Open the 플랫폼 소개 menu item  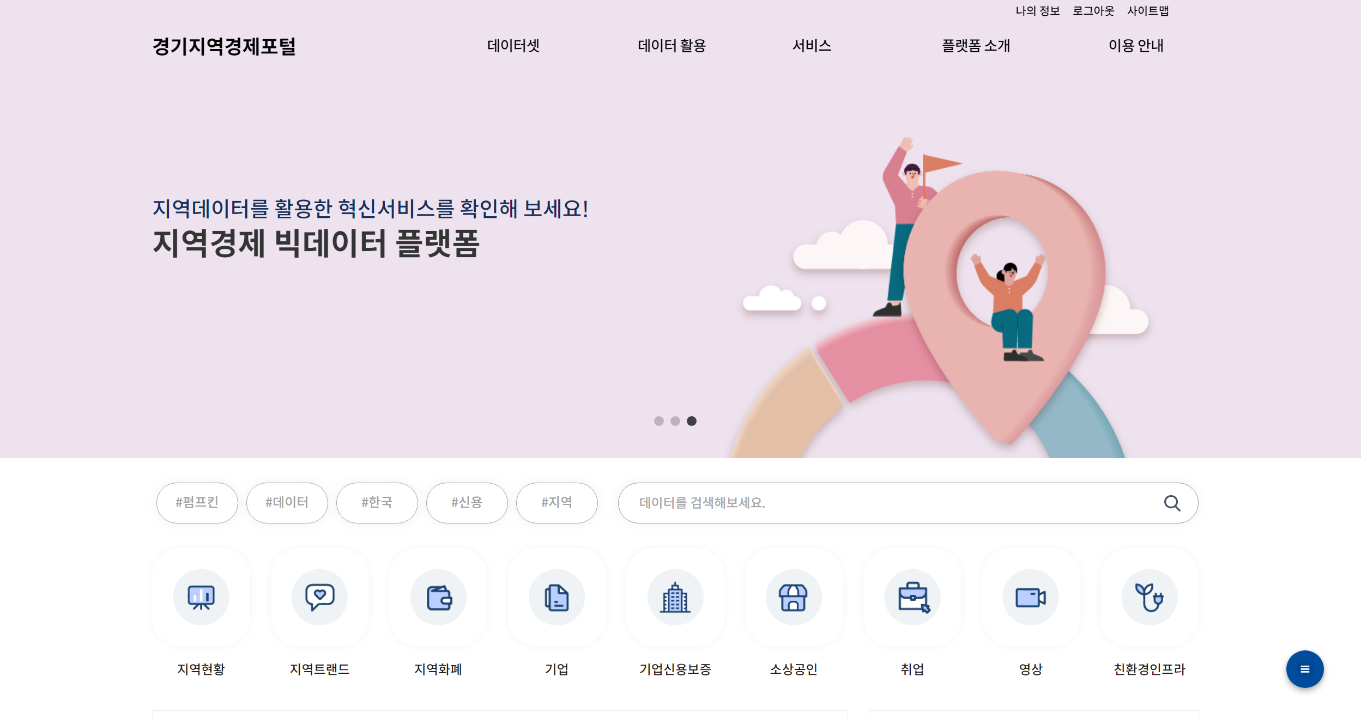[x=976, y=46]
